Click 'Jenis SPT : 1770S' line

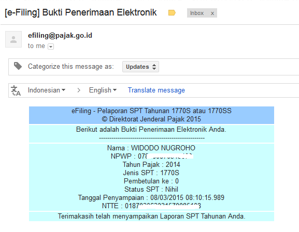(x=151, y=173)
